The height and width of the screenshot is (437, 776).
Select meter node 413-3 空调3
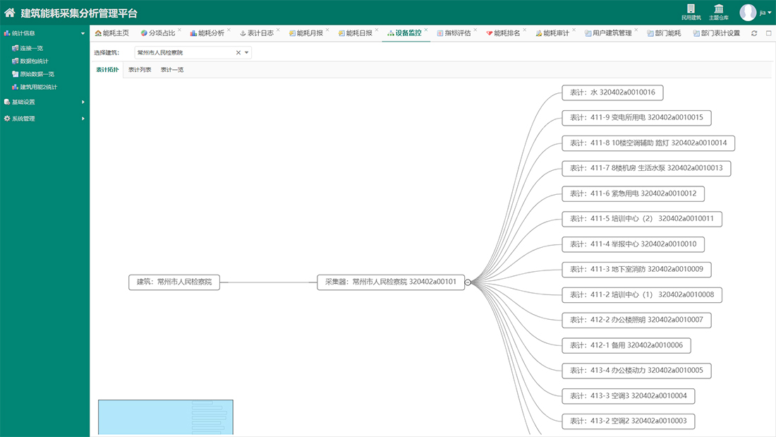tap(628, 395)
